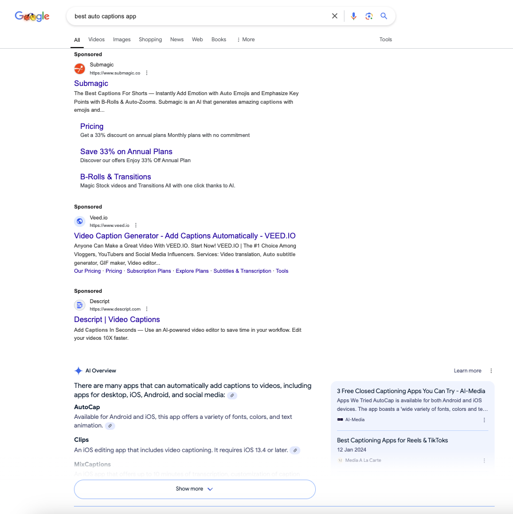Viewport: 513px width, 514px height.
Task: Switch to the Shopping tab
Action: point(150,40)
